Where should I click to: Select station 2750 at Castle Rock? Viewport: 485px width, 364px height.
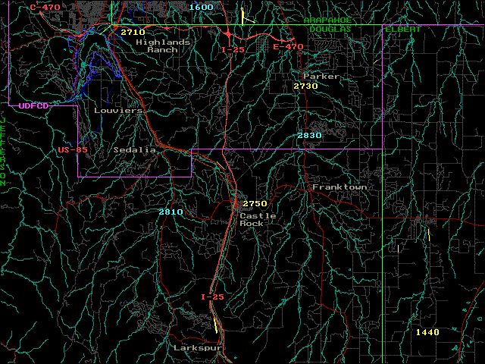[255, 204]
